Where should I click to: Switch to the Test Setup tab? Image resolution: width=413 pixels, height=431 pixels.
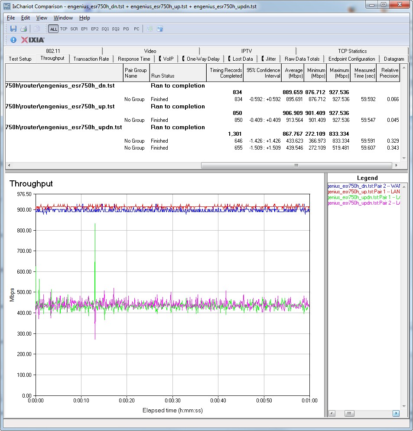[x=20, y=59]
